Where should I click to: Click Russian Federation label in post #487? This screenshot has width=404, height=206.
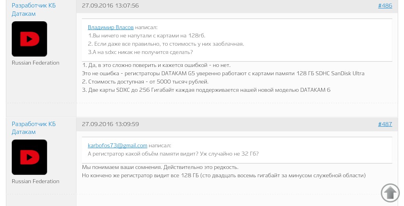click(36, 181)
